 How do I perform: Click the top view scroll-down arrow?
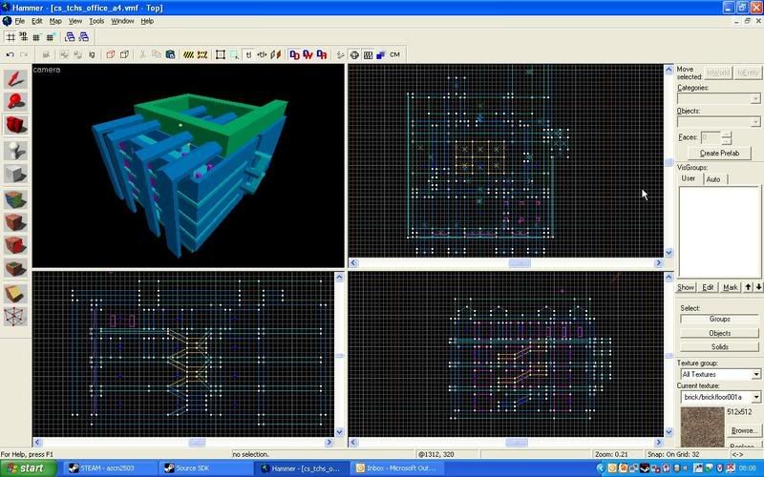tap(668, 253)
